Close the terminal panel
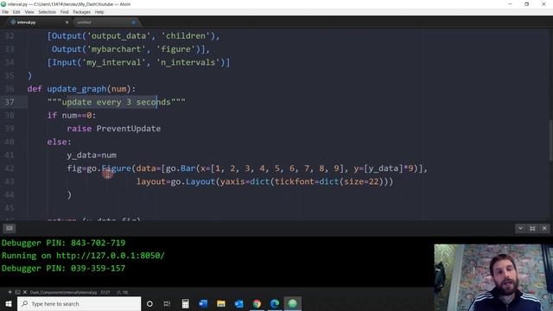The width and height of the screenshot is (553, 311). [x=544, y=228]
